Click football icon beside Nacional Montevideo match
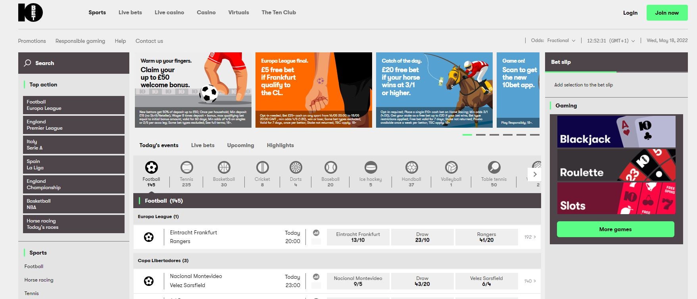Screen dimensions: 697x299 (149, 281)
